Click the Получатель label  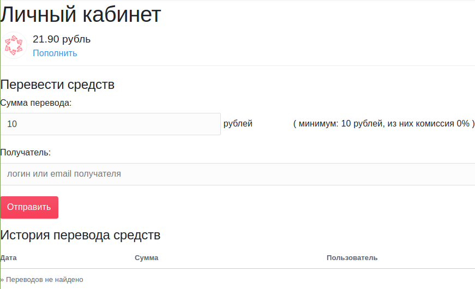26,152
